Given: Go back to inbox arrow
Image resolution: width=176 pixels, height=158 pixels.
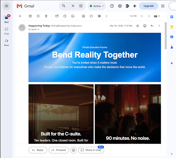Looking at the screenshot, I should [x=20, y=16].
